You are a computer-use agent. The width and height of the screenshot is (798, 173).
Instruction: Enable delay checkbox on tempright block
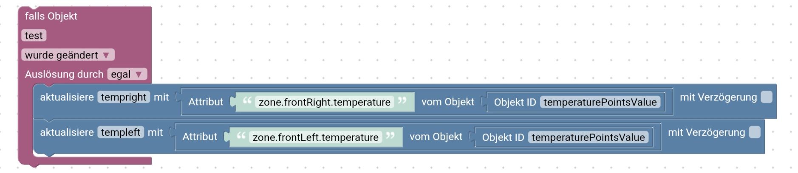(x=766, y=98)
